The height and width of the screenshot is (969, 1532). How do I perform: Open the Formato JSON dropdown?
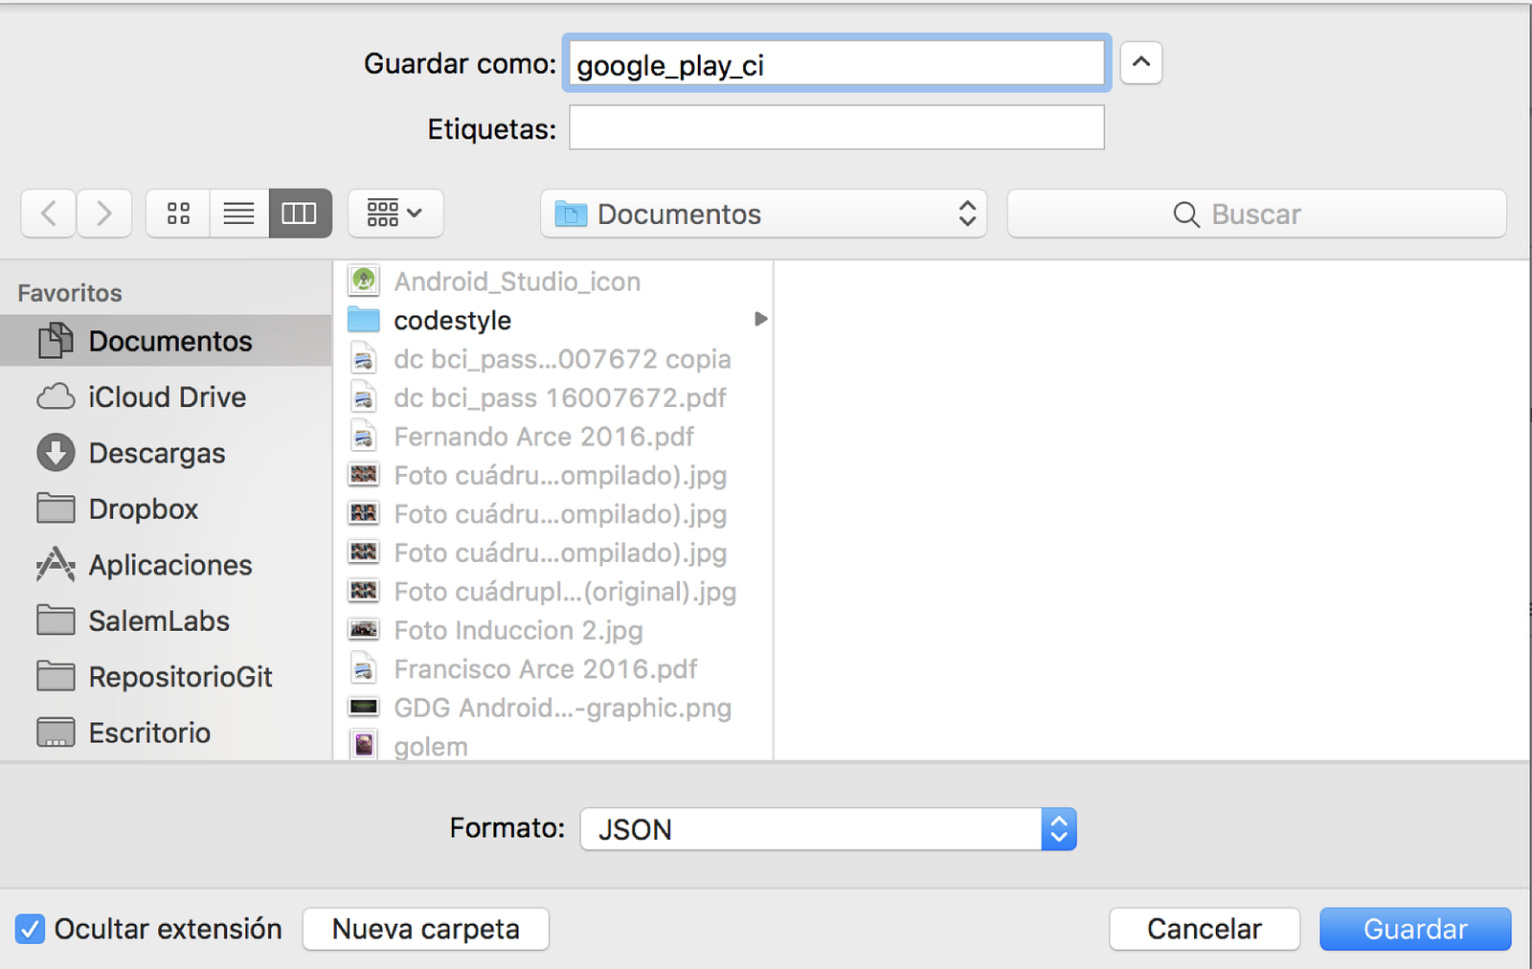[x=828, y=829]
